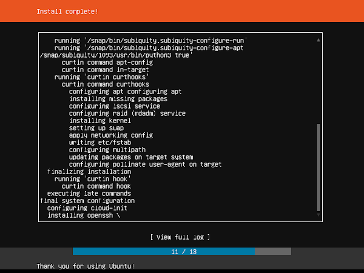Click 'configuring apt configuring apt' line
Image resolution: width=364 pixels, height=273 pixels.
tap(126, 92)
